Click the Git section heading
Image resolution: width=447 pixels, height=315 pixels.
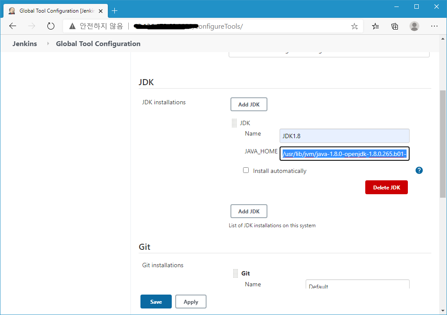point(144,247)
